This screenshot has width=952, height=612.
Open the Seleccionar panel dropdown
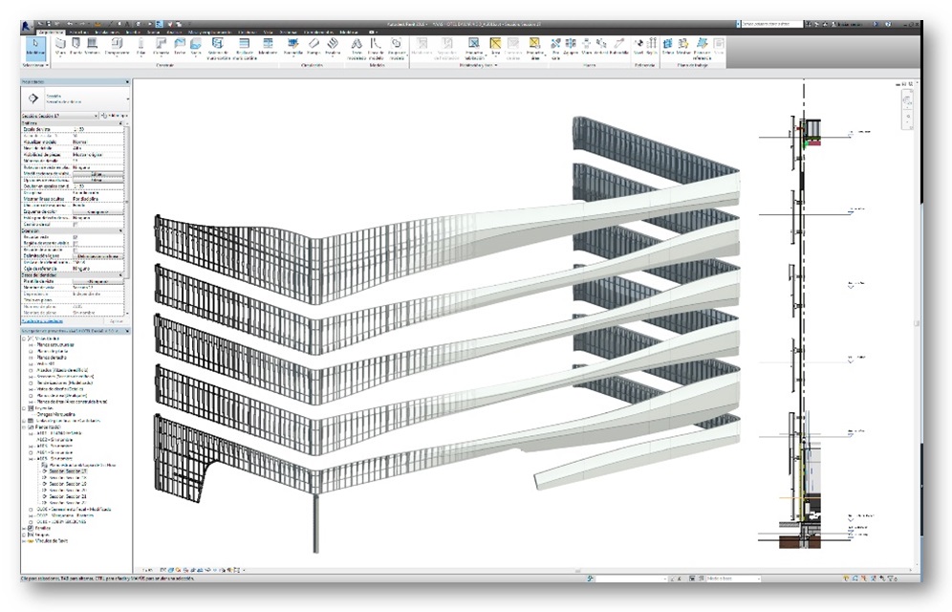[x=36, y=65]
